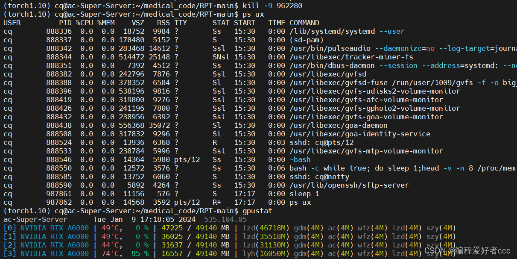Click the %MEM column header
This screenshot has width=517, height=259.
(x=106, y=23)
